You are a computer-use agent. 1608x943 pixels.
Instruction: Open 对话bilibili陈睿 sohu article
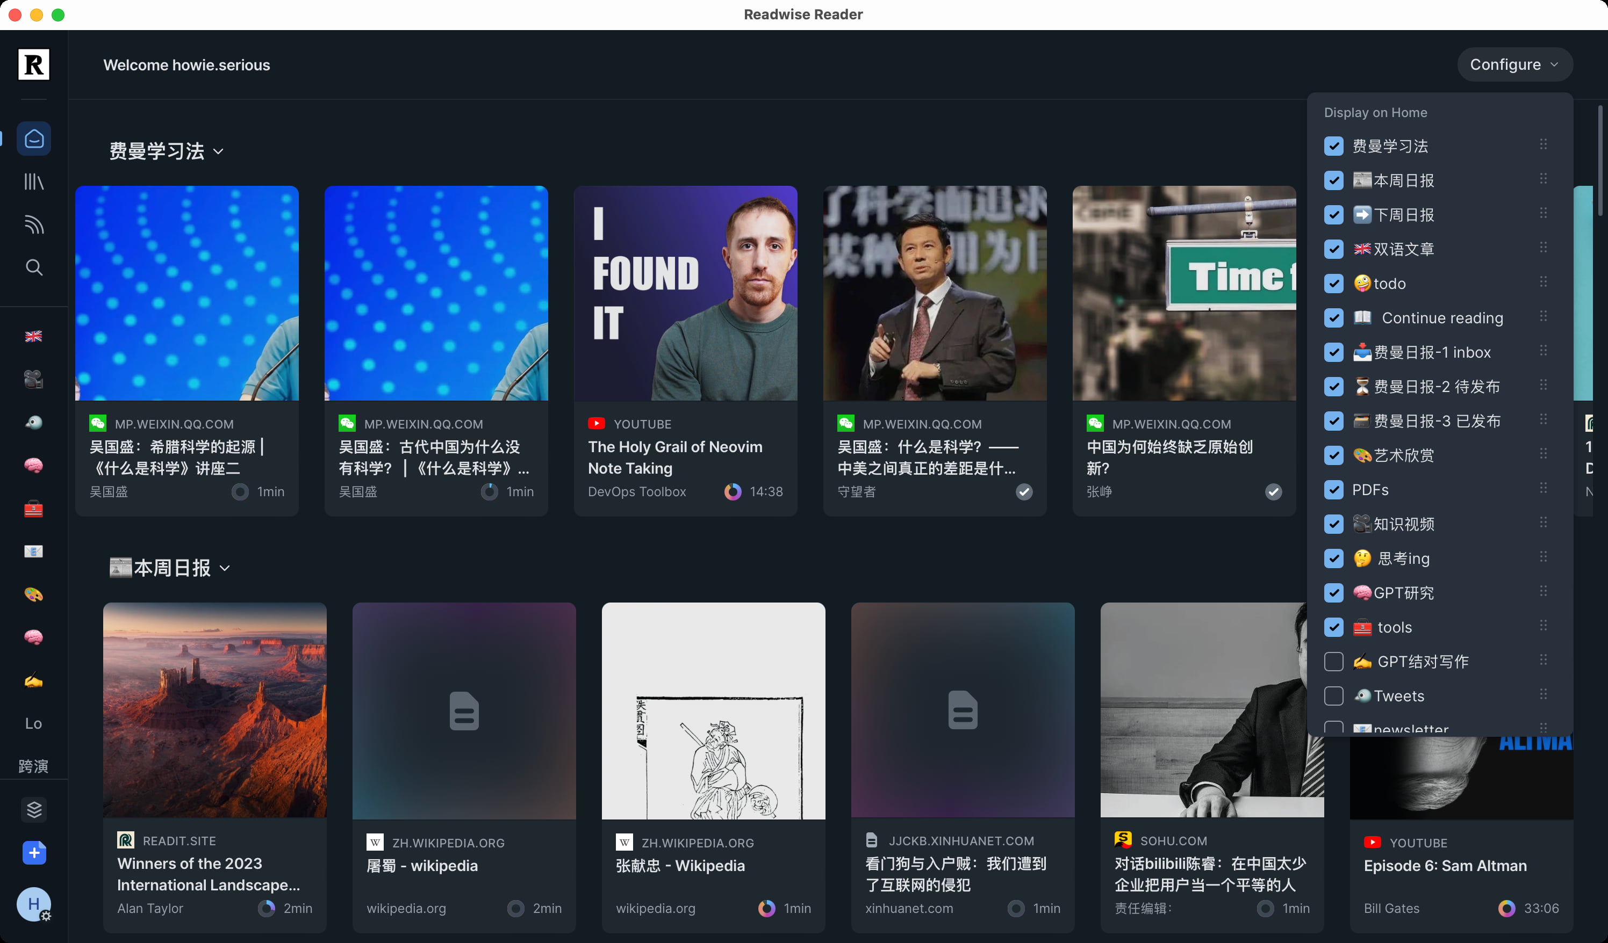click(x=1210, y=874)
